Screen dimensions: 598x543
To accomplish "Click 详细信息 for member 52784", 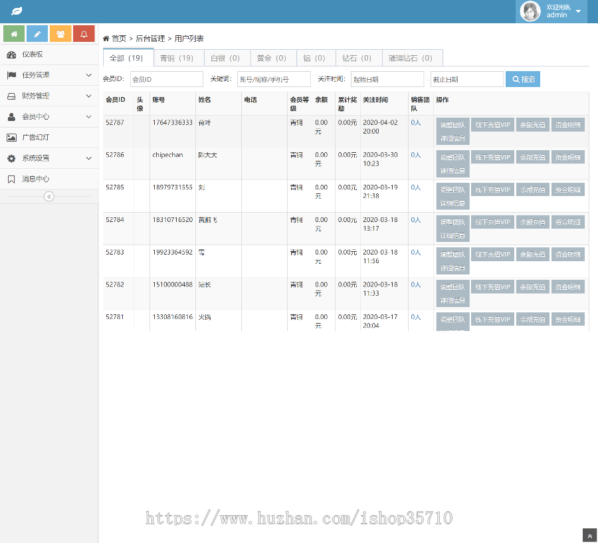I will 452,236.
